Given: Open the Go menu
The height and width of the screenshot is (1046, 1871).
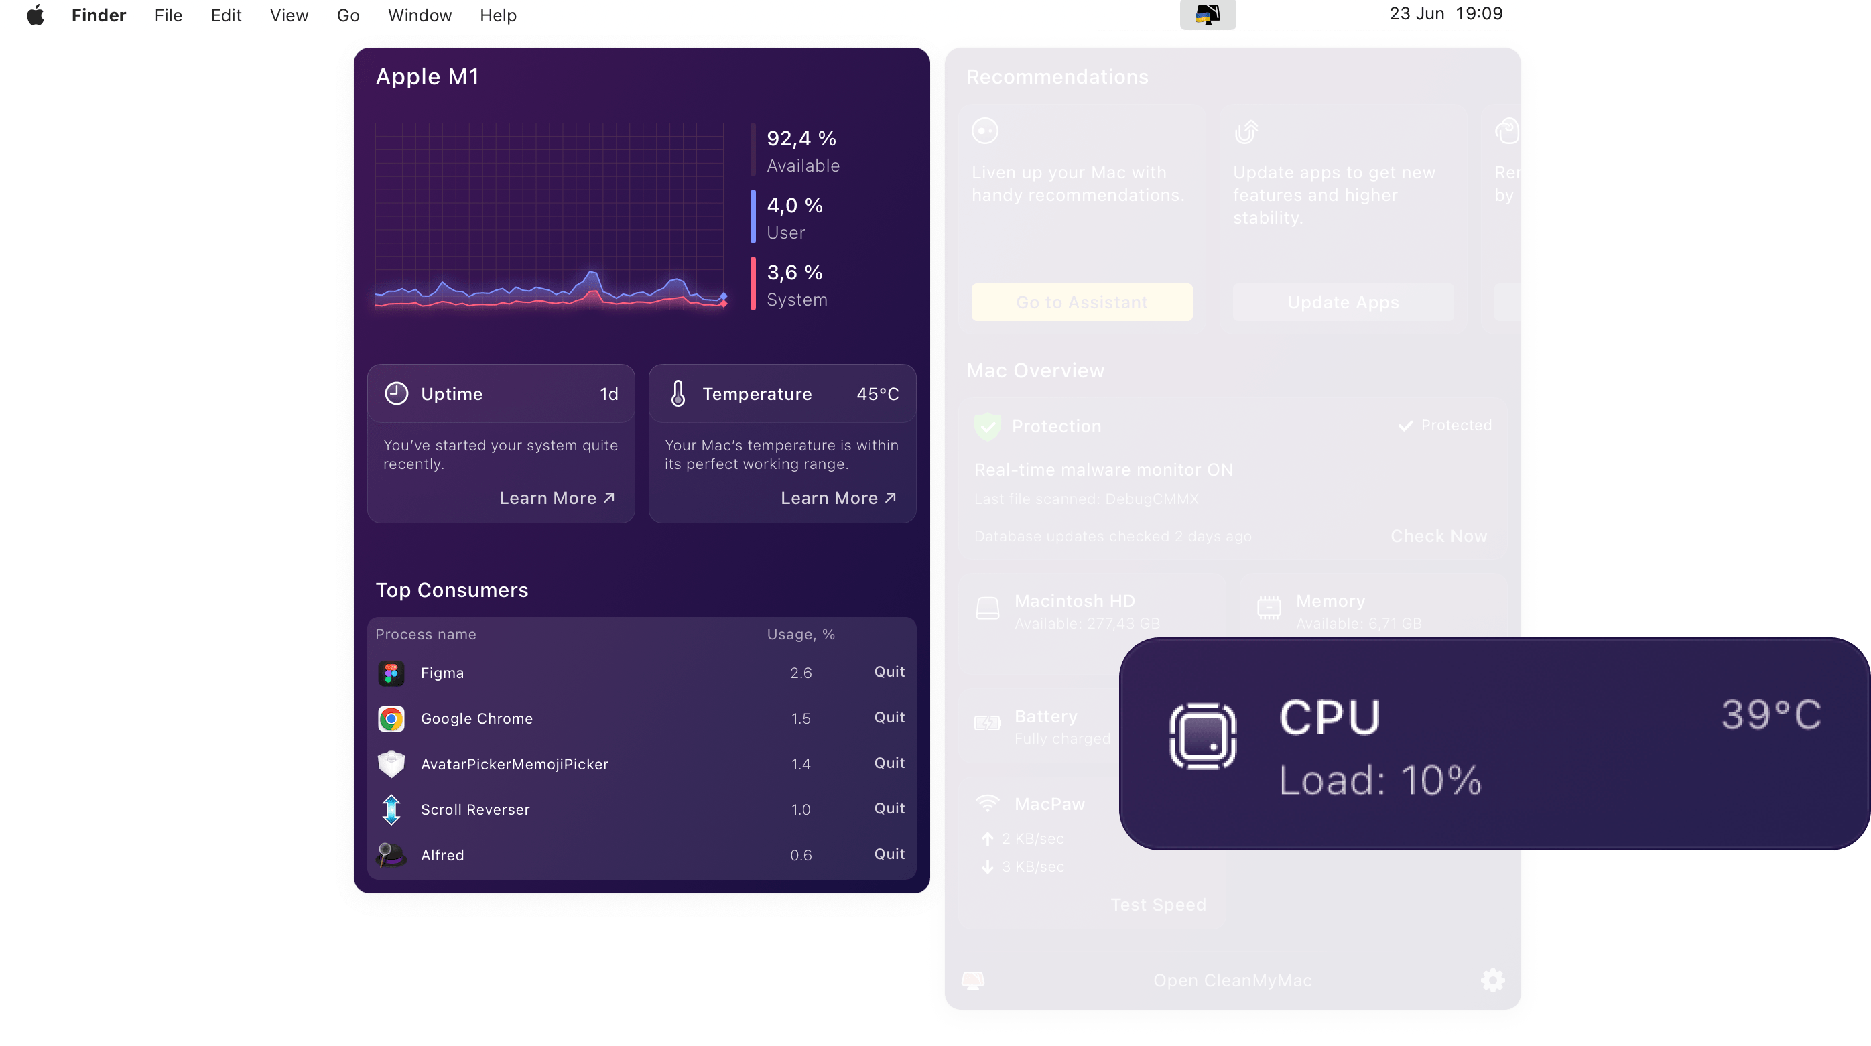Looking at the screenshot, I should 348,15.
